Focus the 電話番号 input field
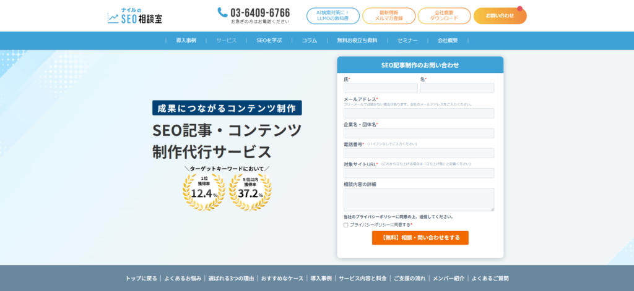The height and width of the screenshot is (291, 634). [x=419, y=153]
